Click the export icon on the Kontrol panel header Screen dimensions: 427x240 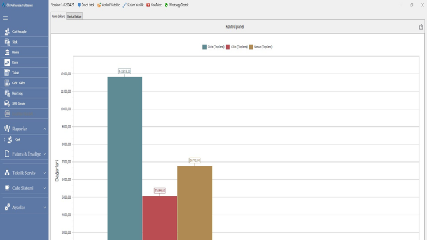pos(421,27)
